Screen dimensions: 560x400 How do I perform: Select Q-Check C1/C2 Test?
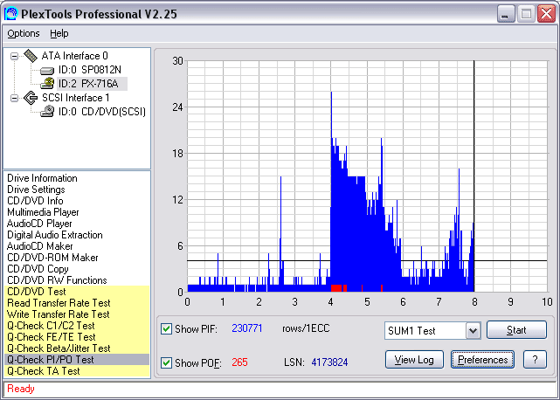point(77,326)
